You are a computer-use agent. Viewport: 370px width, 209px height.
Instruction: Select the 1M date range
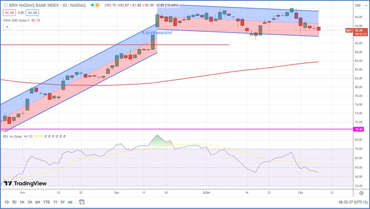click(22, 202)
